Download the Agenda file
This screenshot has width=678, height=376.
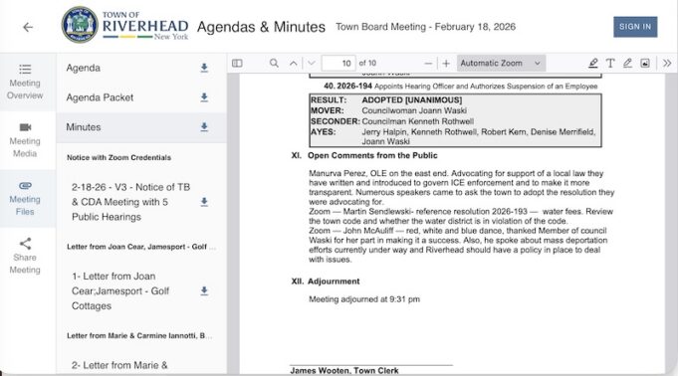[x=204, y=68]
